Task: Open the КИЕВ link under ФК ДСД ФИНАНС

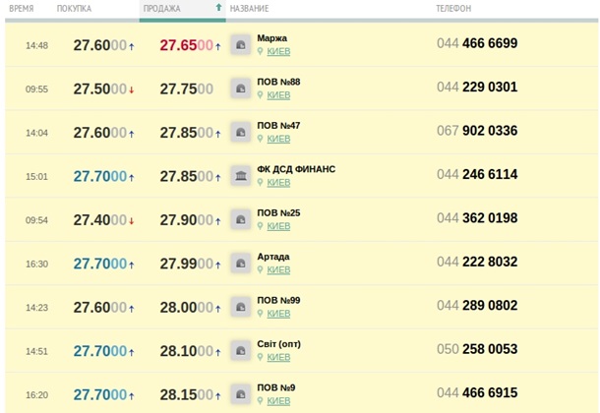Action: click(278, 183)
